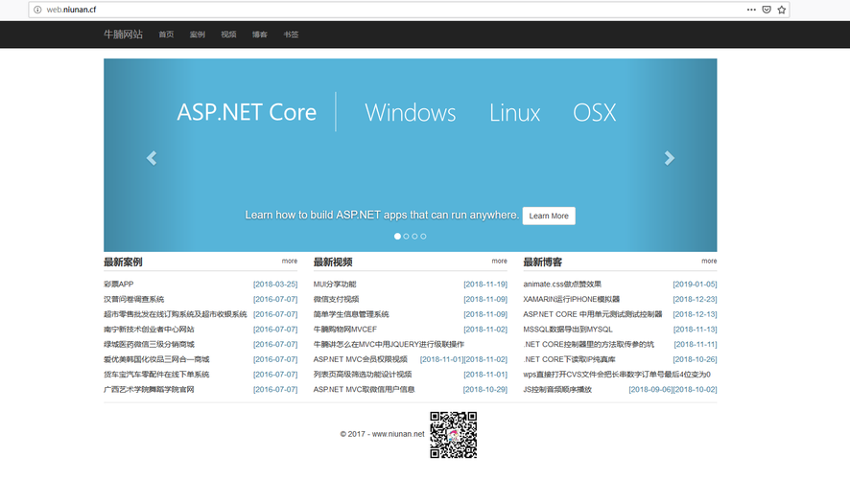The width and height of the screenshot is (850, 479).
Task: Click the Learn More button
Action: click(x=549, y=216)
